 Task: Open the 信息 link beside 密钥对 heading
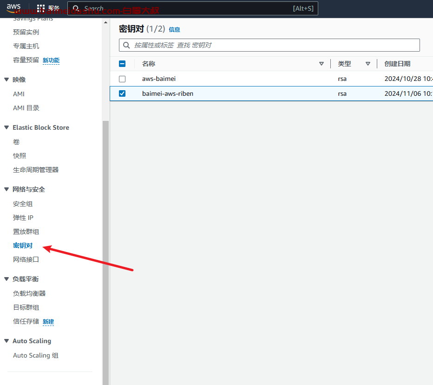pyautogui.click(x=174, y=30)
